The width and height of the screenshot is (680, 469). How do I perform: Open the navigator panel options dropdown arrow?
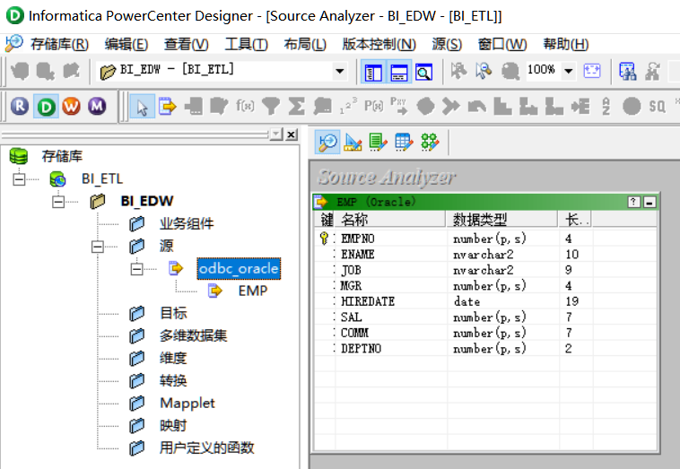click(x=275, y=135)
